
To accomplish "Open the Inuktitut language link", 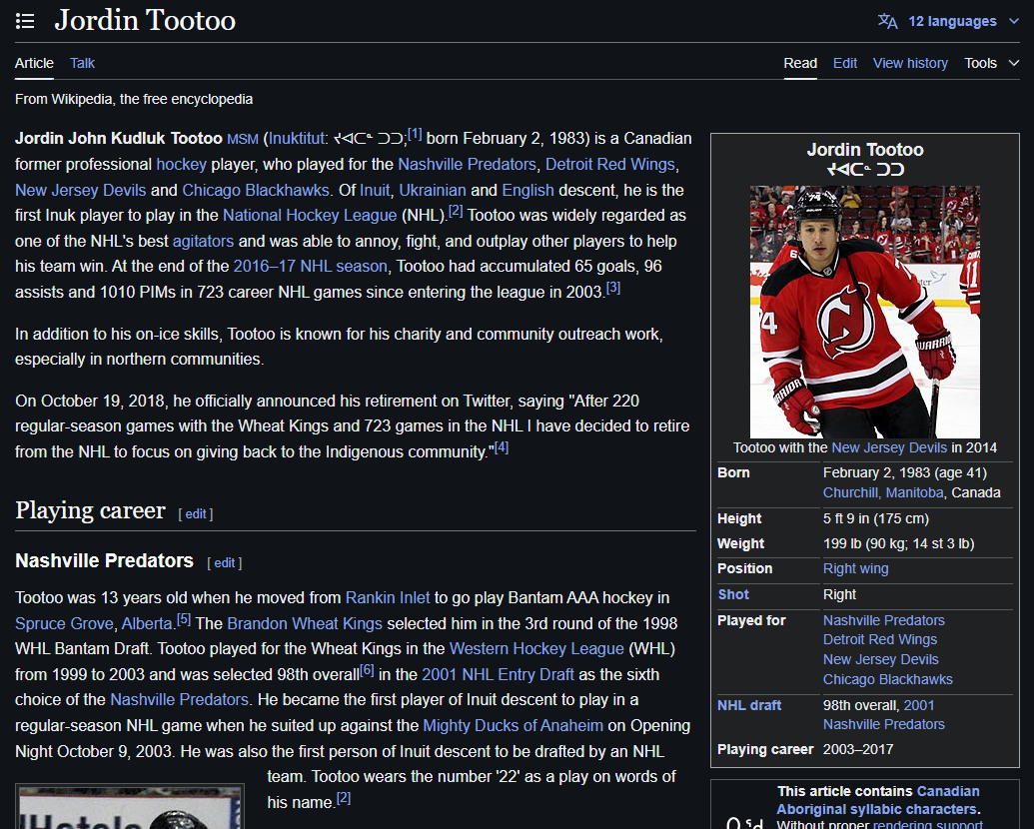I will (296, 139).
